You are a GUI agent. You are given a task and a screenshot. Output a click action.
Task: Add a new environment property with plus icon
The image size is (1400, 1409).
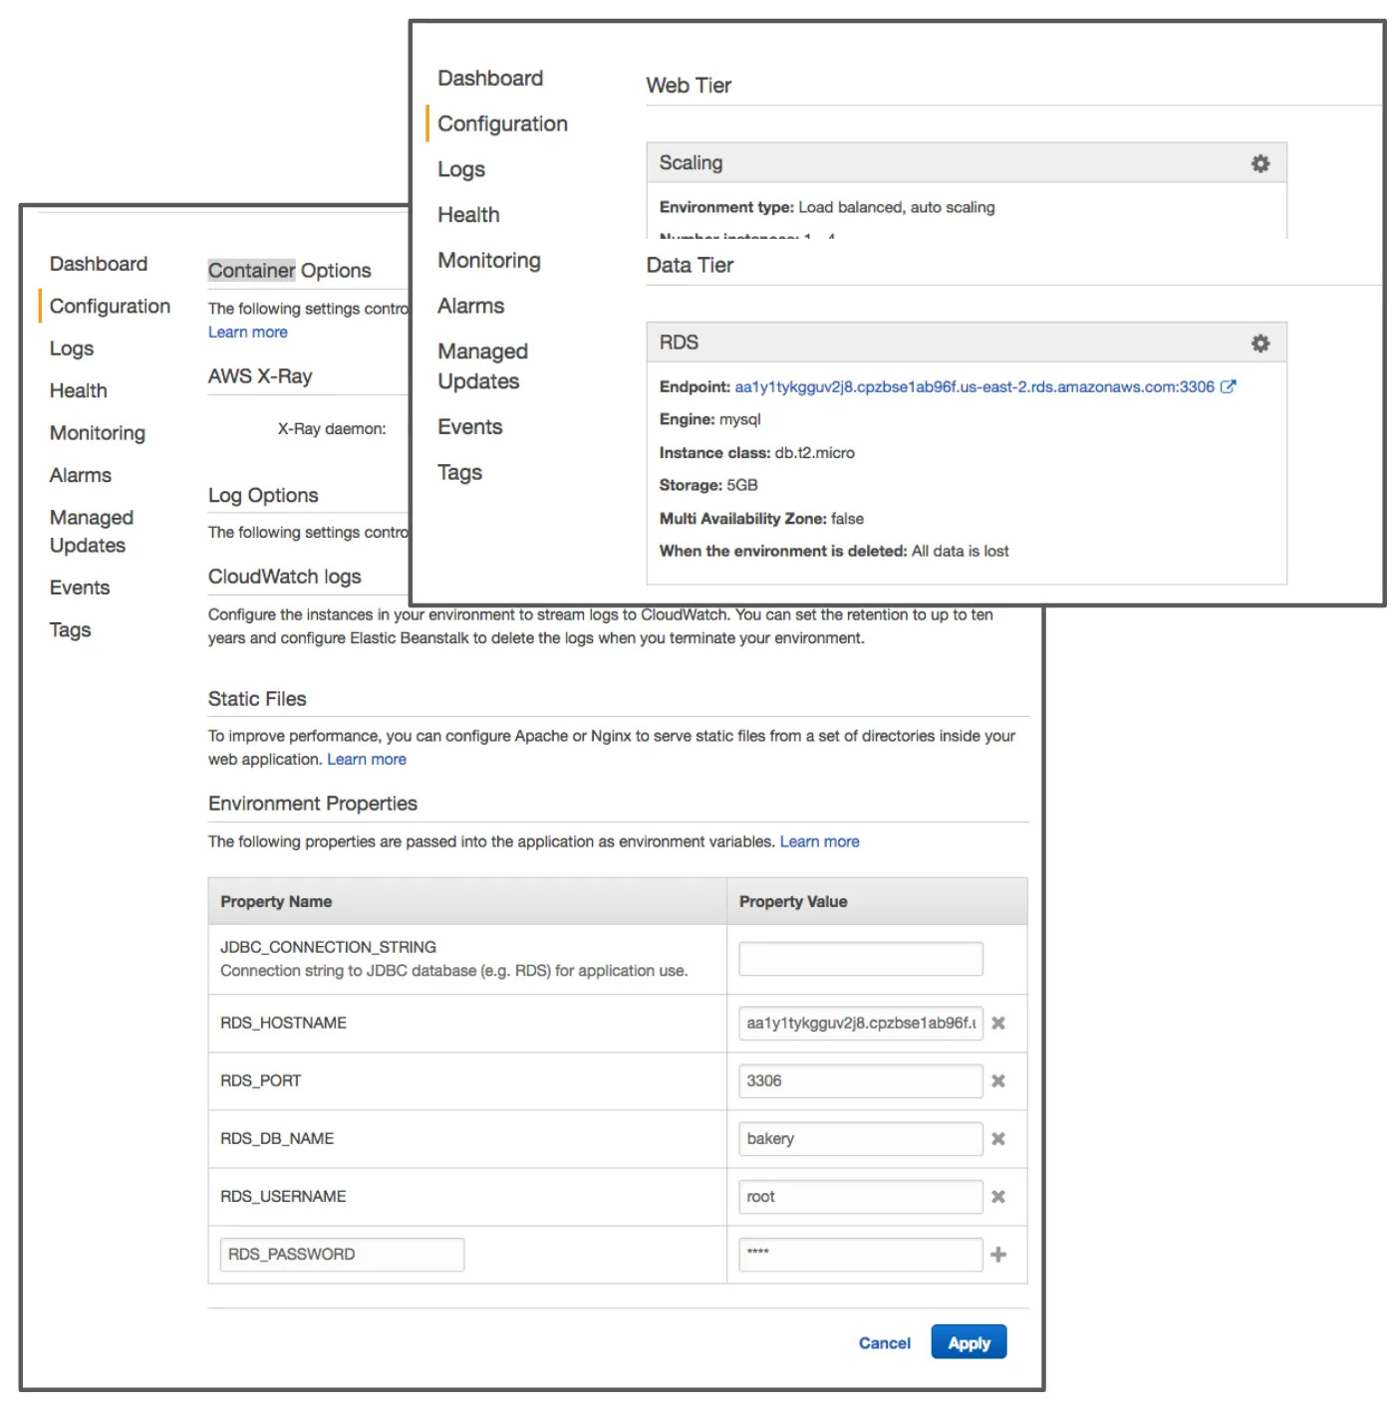pyautogui.click(x=997, y=1254)
